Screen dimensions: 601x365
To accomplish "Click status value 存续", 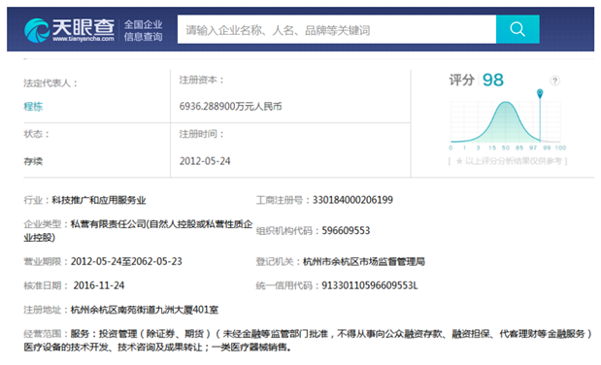I will click(33, 161).
